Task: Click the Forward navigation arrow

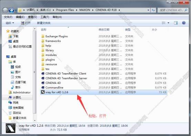Action: click(x=11, y=10)
